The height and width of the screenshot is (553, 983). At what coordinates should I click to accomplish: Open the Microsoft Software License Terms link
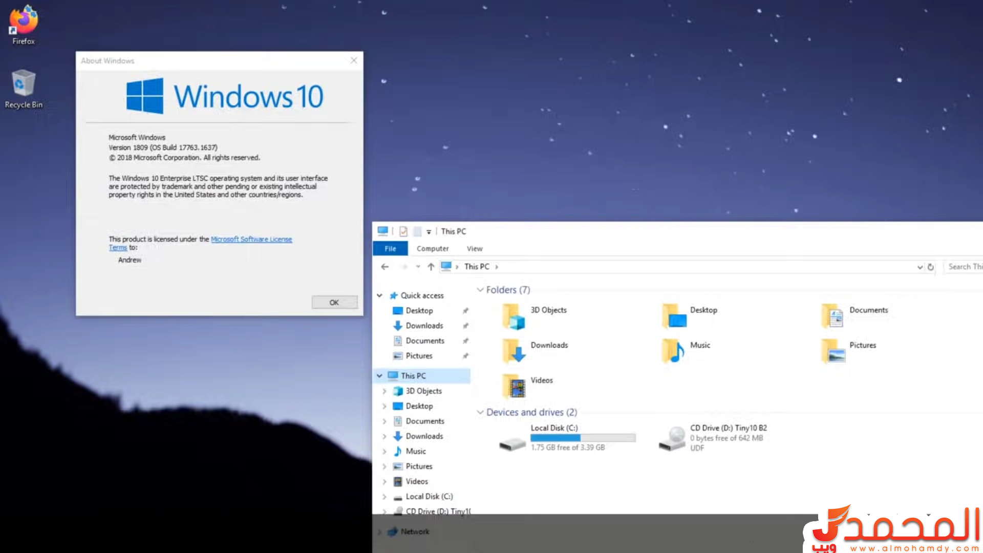tap(251, 239)
